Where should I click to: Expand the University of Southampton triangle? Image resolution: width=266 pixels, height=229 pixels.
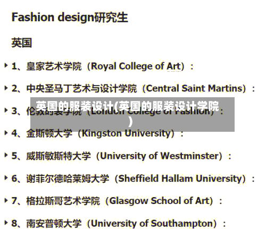pos(6,223)
